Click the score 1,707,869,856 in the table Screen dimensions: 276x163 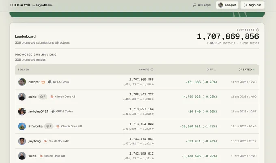coord(142,80)
